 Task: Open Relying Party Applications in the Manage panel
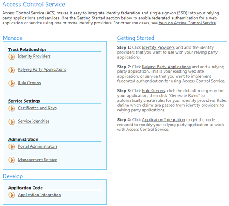click(42, 70)
